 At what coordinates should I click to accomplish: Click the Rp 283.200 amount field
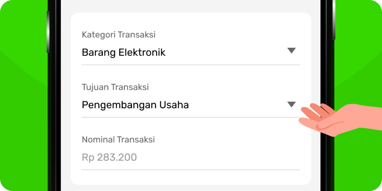109,157
